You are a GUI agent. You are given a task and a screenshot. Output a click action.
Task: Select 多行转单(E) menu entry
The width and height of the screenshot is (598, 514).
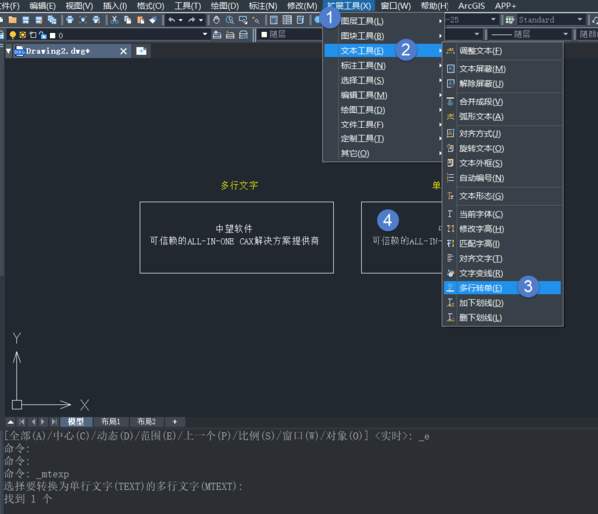(x=502, y=288)
